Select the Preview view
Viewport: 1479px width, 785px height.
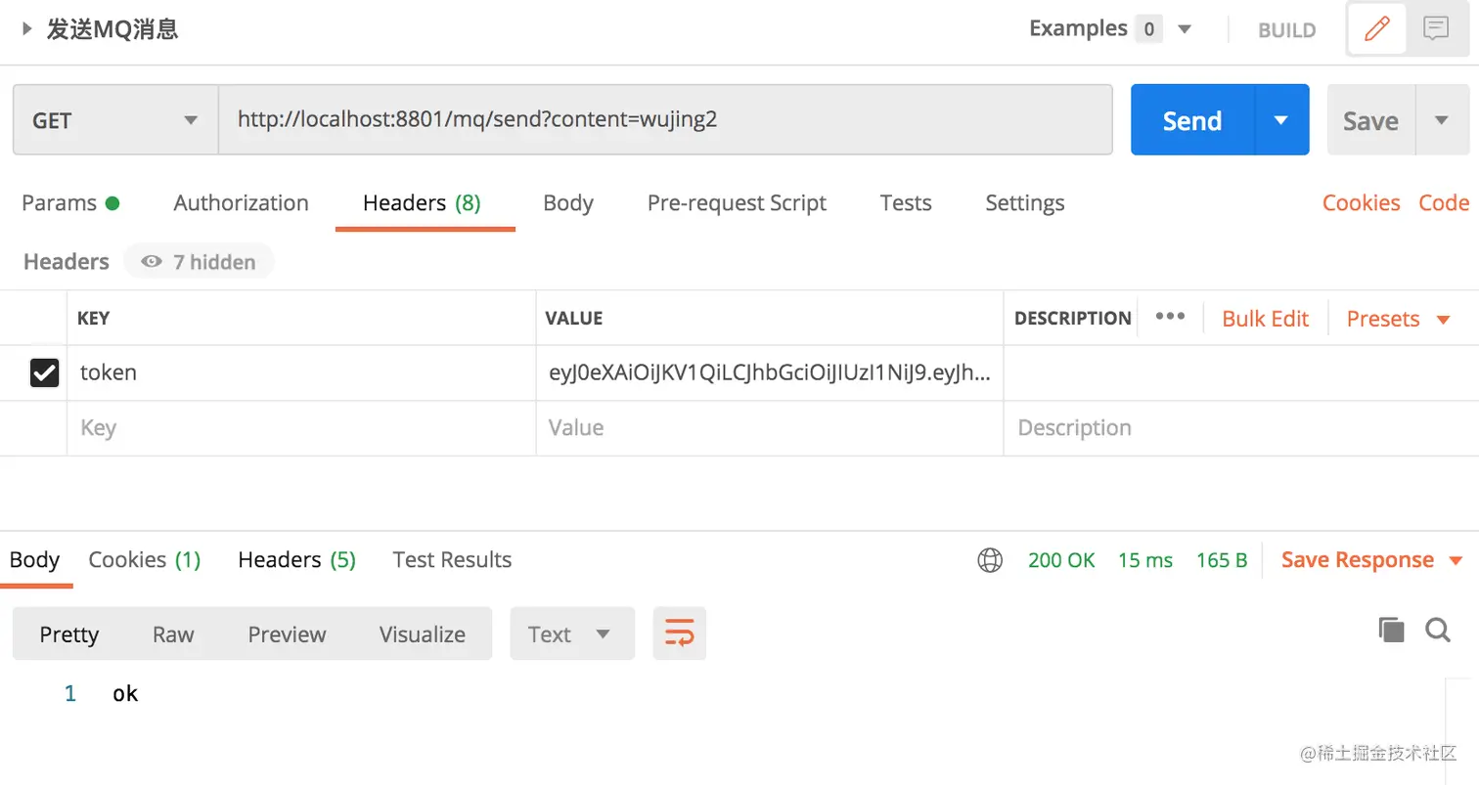tap(287, 633)
